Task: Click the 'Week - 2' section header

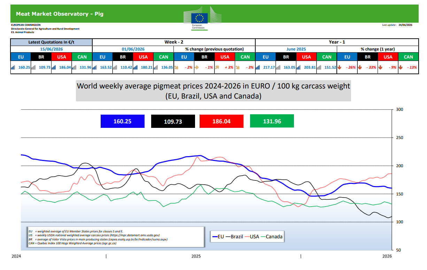Action: click(x=174, y=42)
